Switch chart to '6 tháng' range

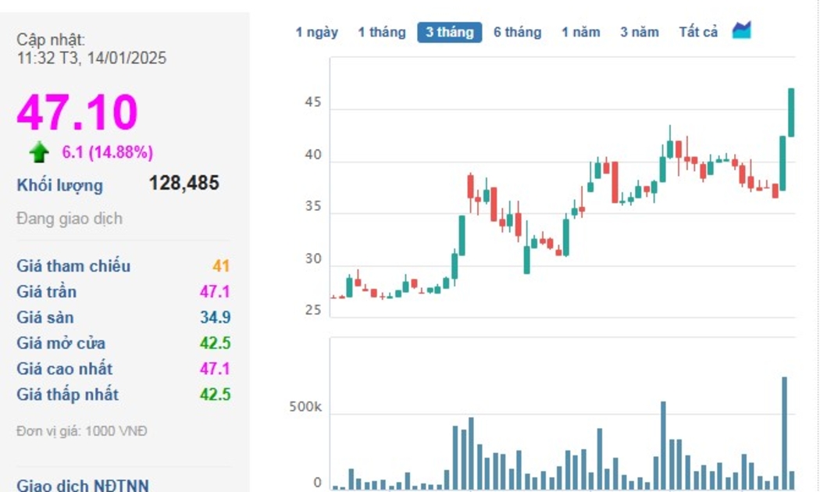point(517,32)
